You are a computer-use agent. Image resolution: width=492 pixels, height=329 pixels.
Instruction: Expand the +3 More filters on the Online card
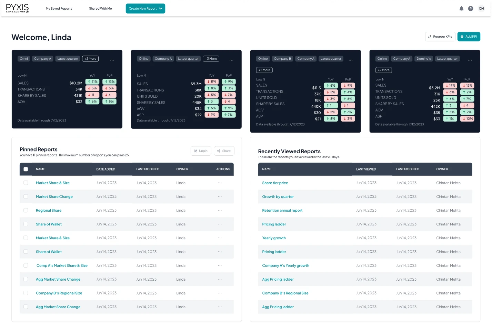click(211, 58)
